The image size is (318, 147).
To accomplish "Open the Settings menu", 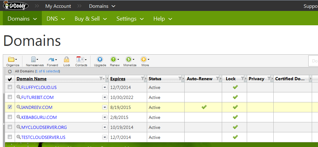I will point(130,19).
